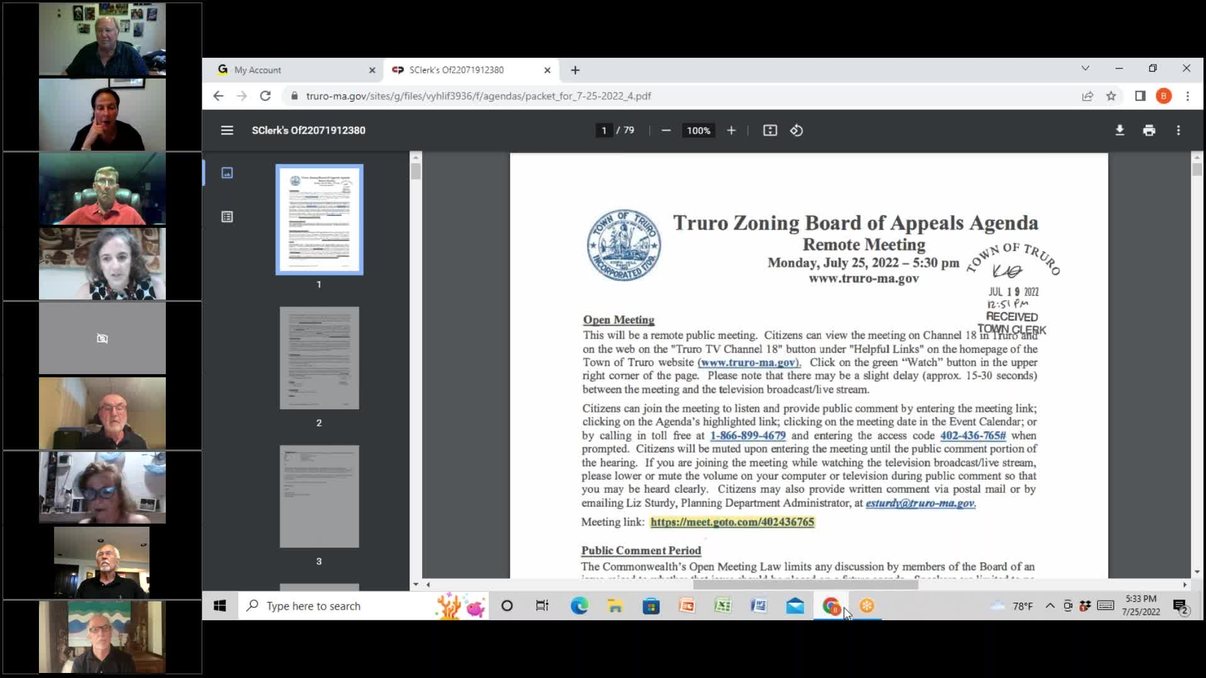Open the page thumbnails sidebar panel

coord(227,173)
